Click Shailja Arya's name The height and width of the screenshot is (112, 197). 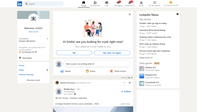(x=69, y=89)
